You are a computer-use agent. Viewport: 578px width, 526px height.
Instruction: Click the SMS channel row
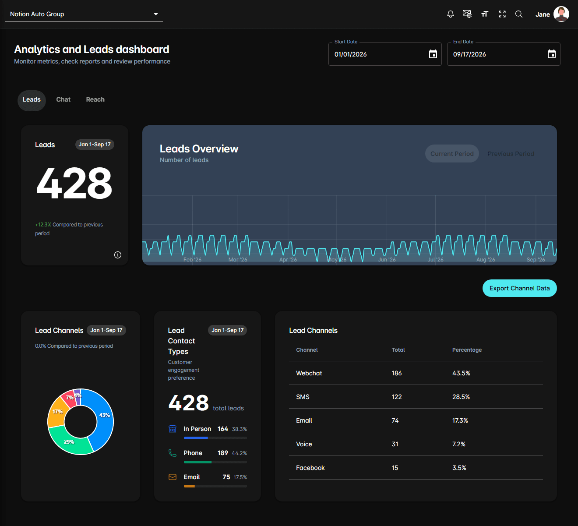[416, 397]
